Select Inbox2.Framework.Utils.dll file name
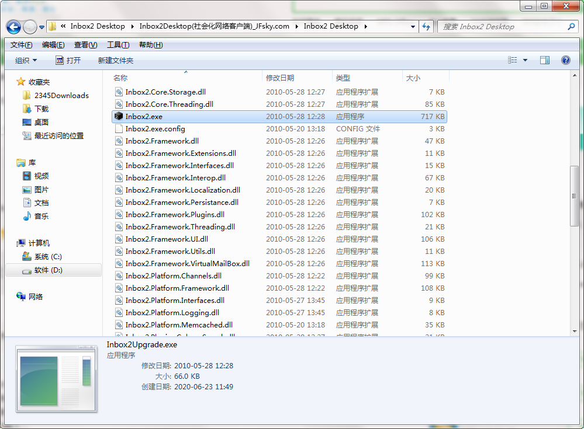The image size is (584, 429). (170, 252)
